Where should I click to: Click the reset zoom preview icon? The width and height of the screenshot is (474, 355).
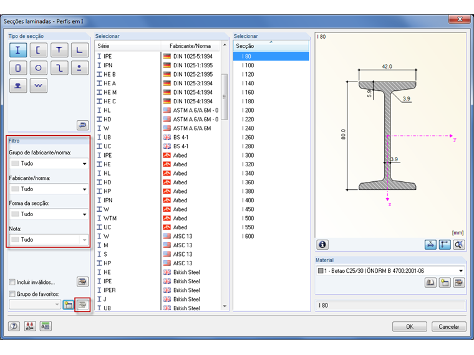459,244
